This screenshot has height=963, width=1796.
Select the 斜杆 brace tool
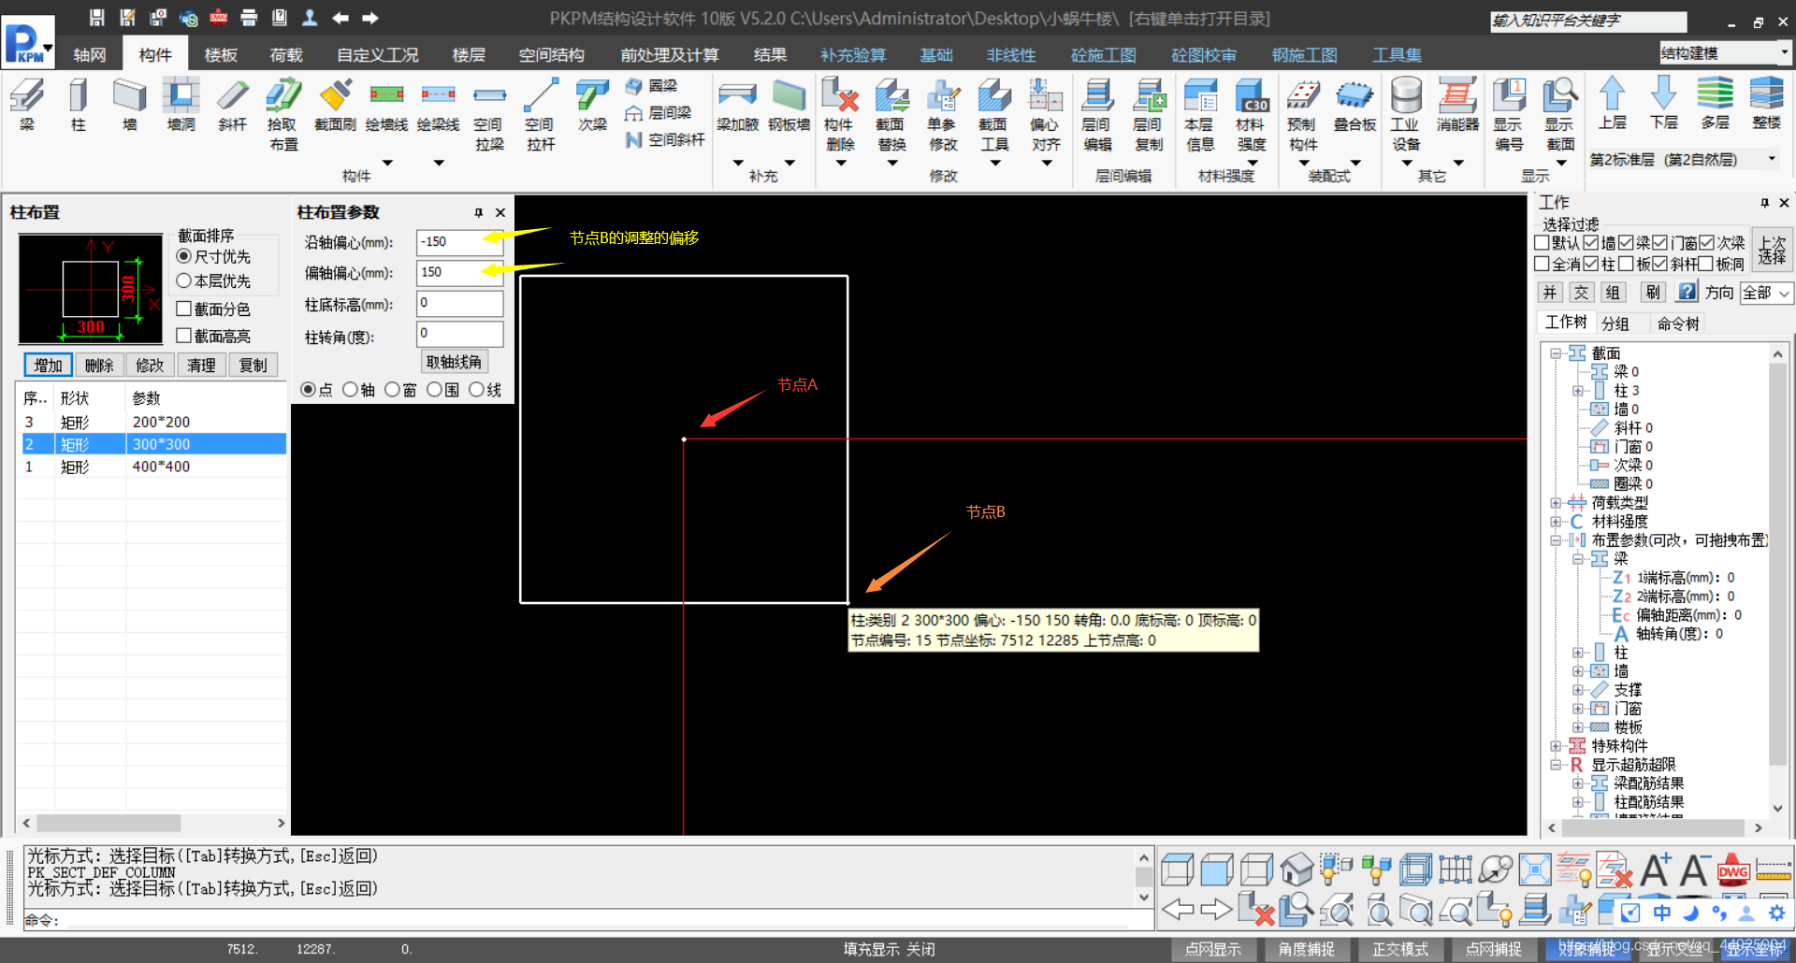[232, 105]
